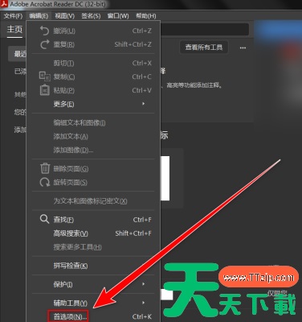Click the magnifier icon beside 查找
Screen dimensions: 302x322
click(x=44, y=219)
